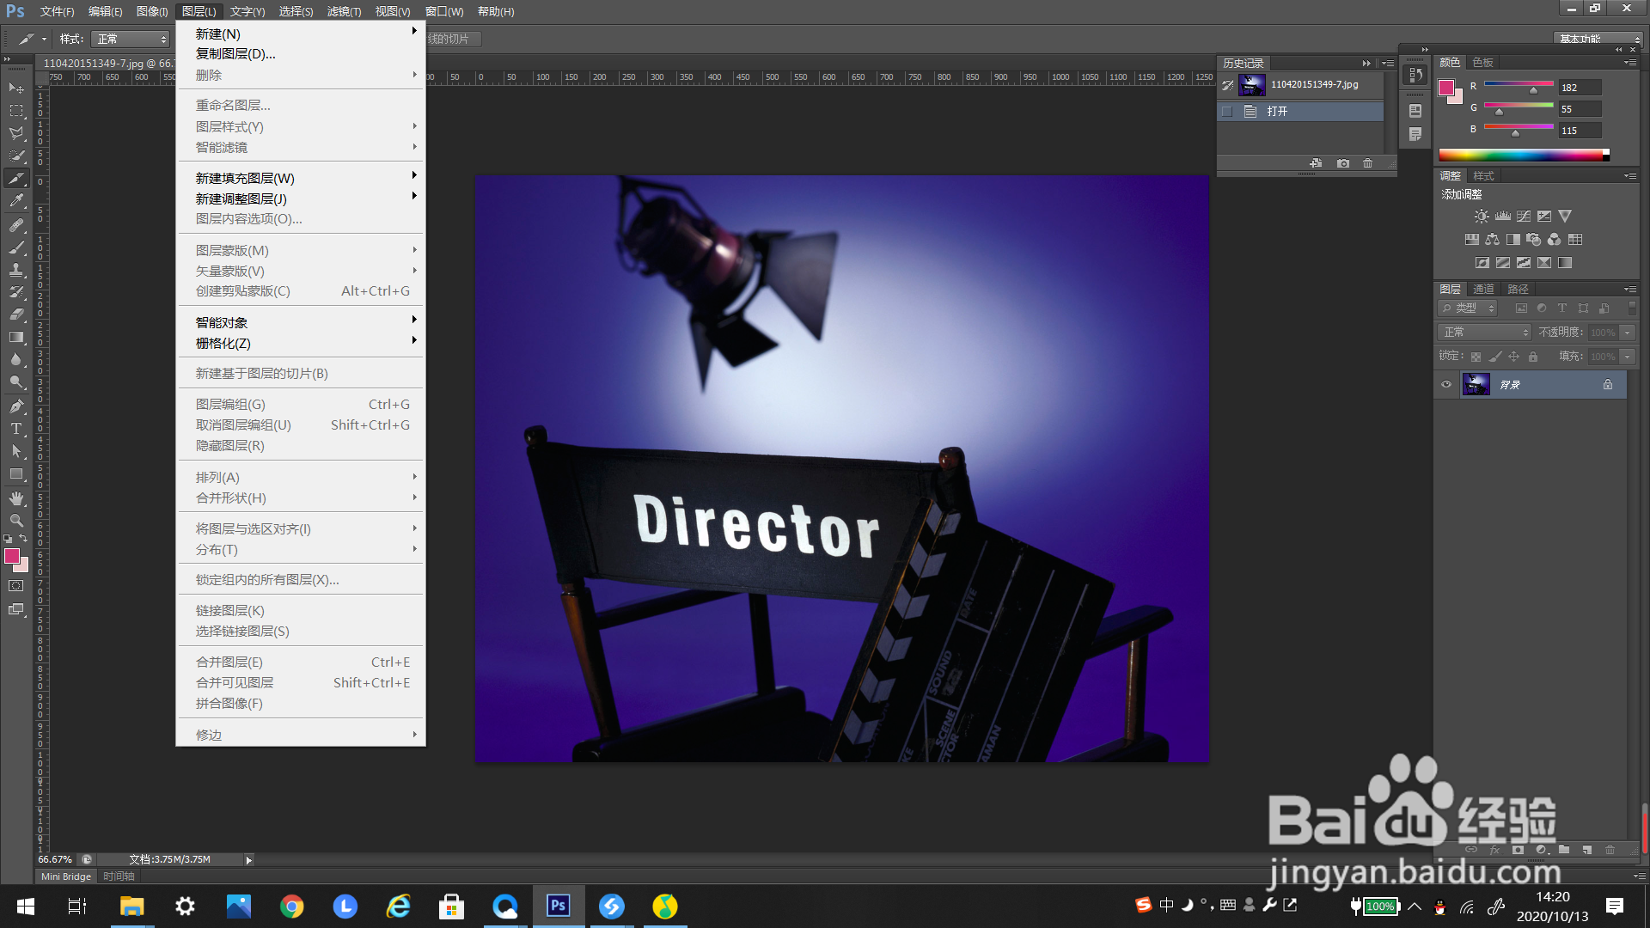Select the Eyedropper tool
1650x928 pixels.
pyautogui.click(x=16, y=201)
